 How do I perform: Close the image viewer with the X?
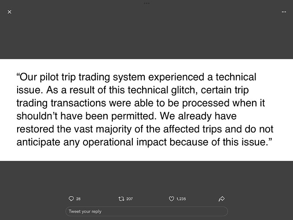pos(10,12)
